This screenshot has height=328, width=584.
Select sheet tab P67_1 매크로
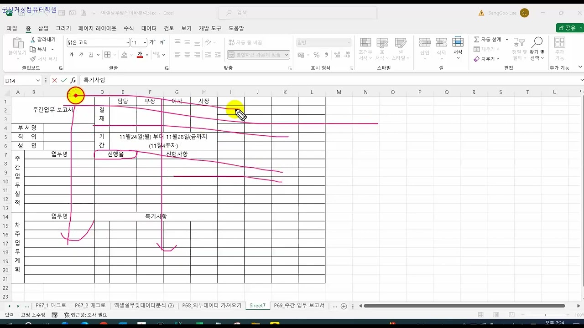(x=51, y=306)
